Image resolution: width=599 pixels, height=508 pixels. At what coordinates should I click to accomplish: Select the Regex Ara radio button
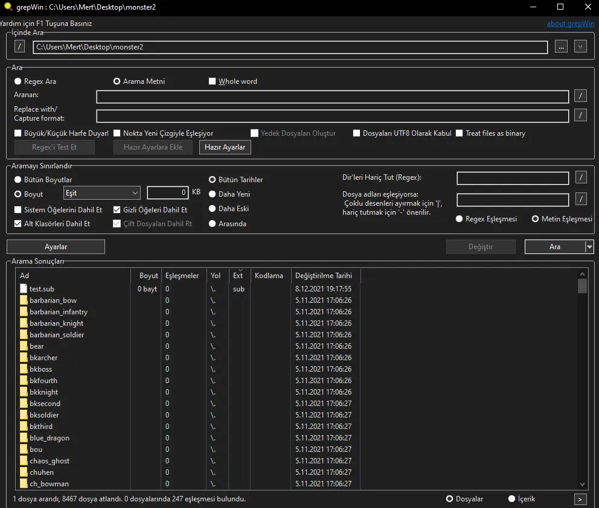(18, 81)
